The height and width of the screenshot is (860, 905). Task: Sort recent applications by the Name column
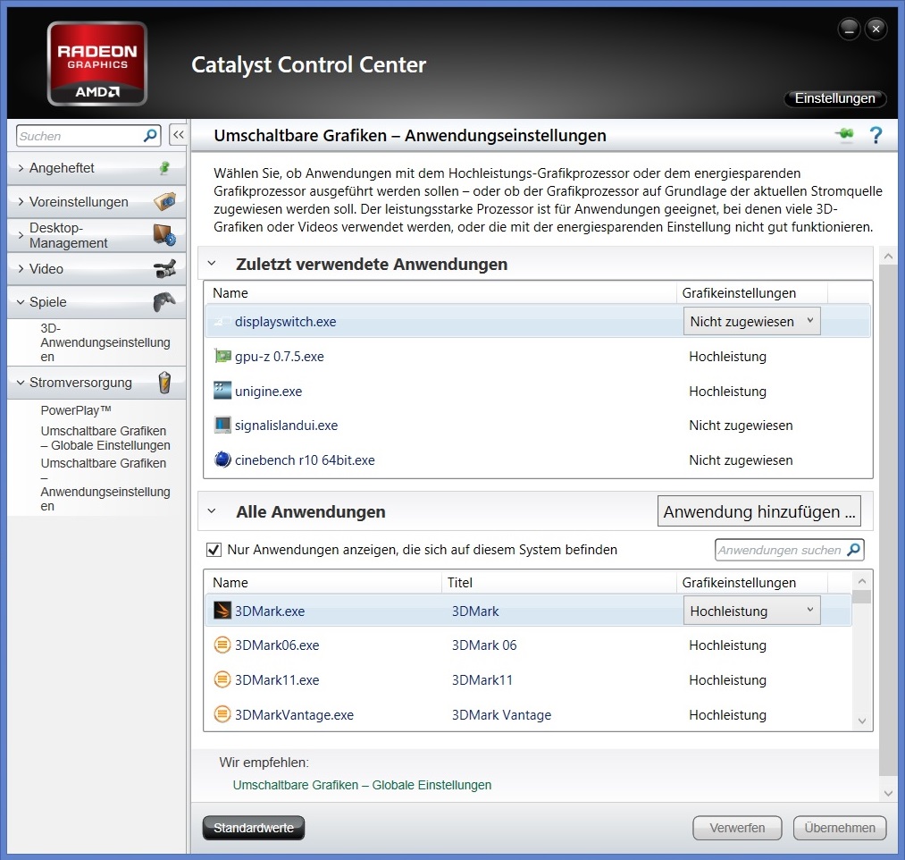[x=440, y=293]
